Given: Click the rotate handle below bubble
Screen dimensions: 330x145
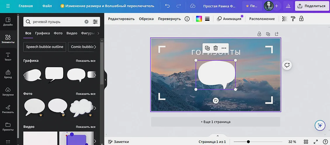Looking at the screenshot, I should [216, 100].
